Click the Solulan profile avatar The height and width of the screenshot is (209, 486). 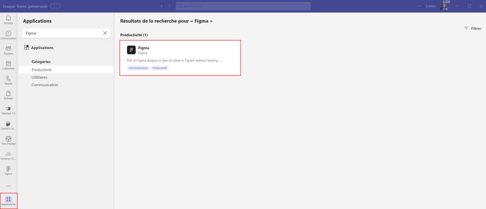(x=444, y=6)
